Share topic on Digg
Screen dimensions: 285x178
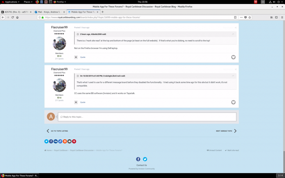click(56, 141)
